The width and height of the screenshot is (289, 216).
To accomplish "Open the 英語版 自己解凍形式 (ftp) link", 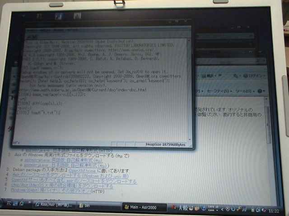I will (x=63, y=160).
